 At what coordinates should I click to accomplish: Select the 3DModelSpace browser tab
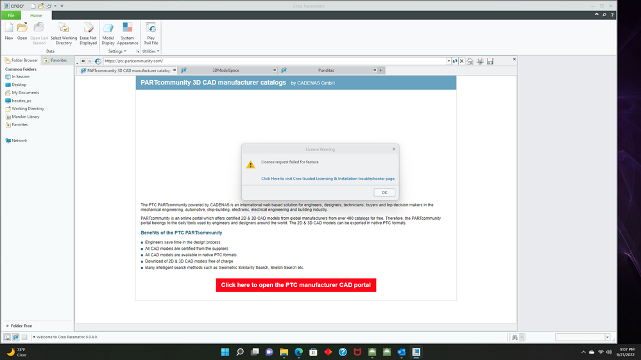pyautogui.click(x=226, y=70)
